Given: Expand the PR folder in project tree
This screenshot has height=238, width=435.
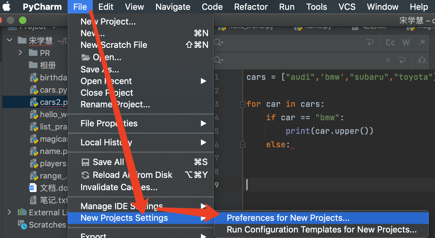Looking at the screenshot, I should pyautogui.click(x=20, y=53).
